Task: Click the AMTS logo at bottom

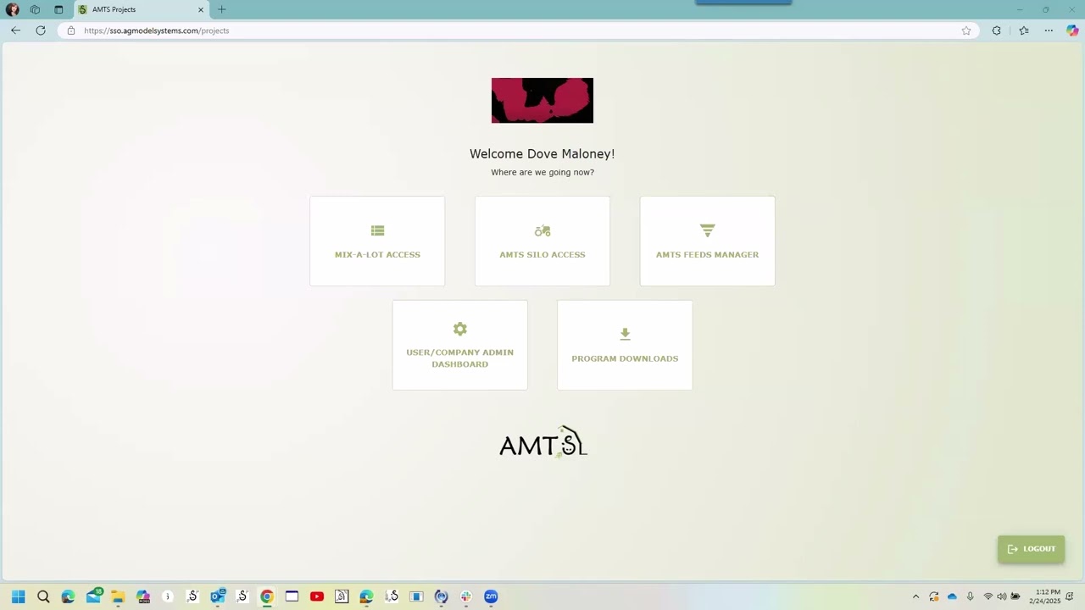Action: (543, 442)
